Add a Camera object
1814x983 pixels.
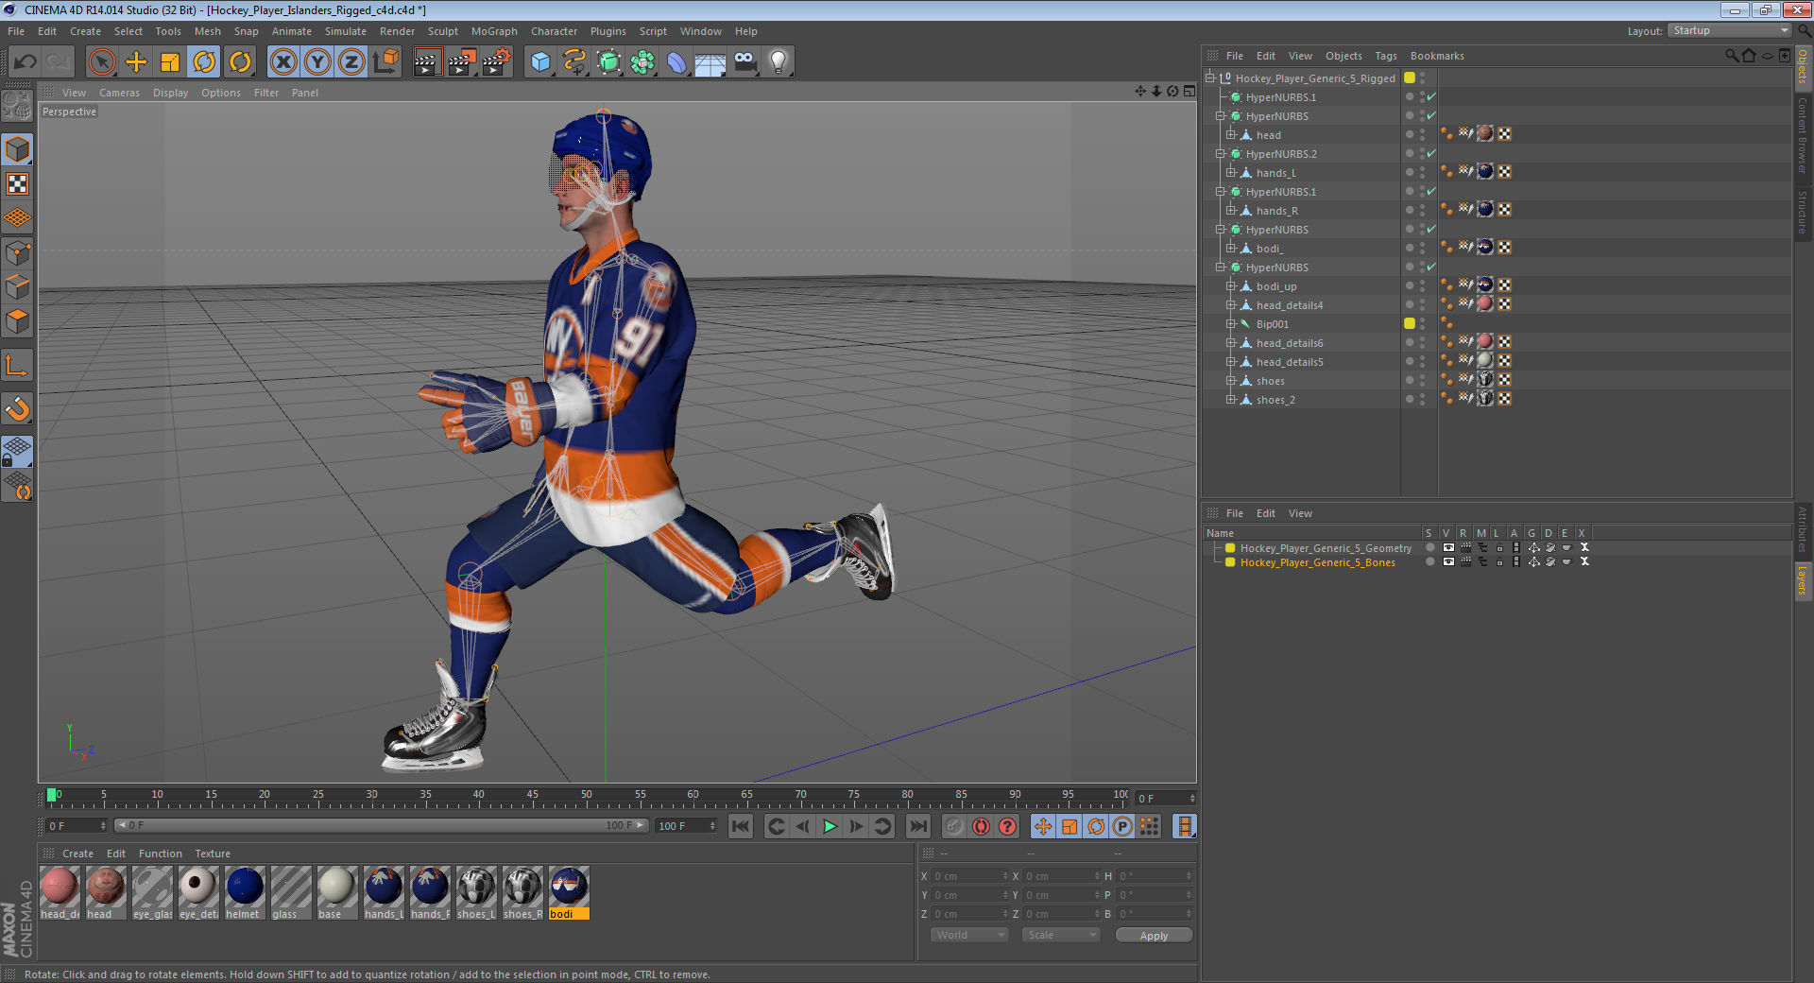tap(744, 62)
